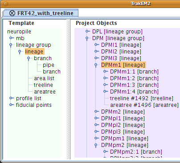Select the pipe template item
This screenshot has height=163, width=180.
coord(49,65)
